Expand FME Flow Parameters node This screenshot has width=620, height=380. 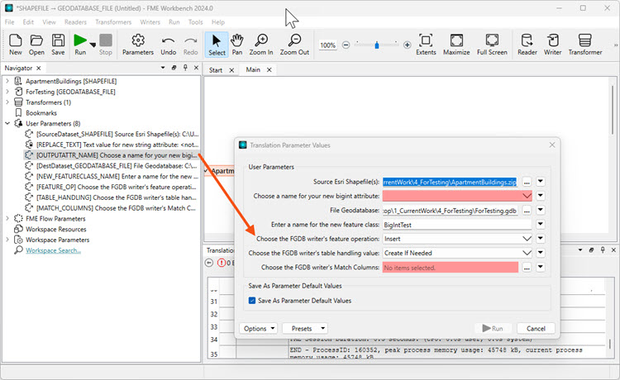(x=7, y=218)
